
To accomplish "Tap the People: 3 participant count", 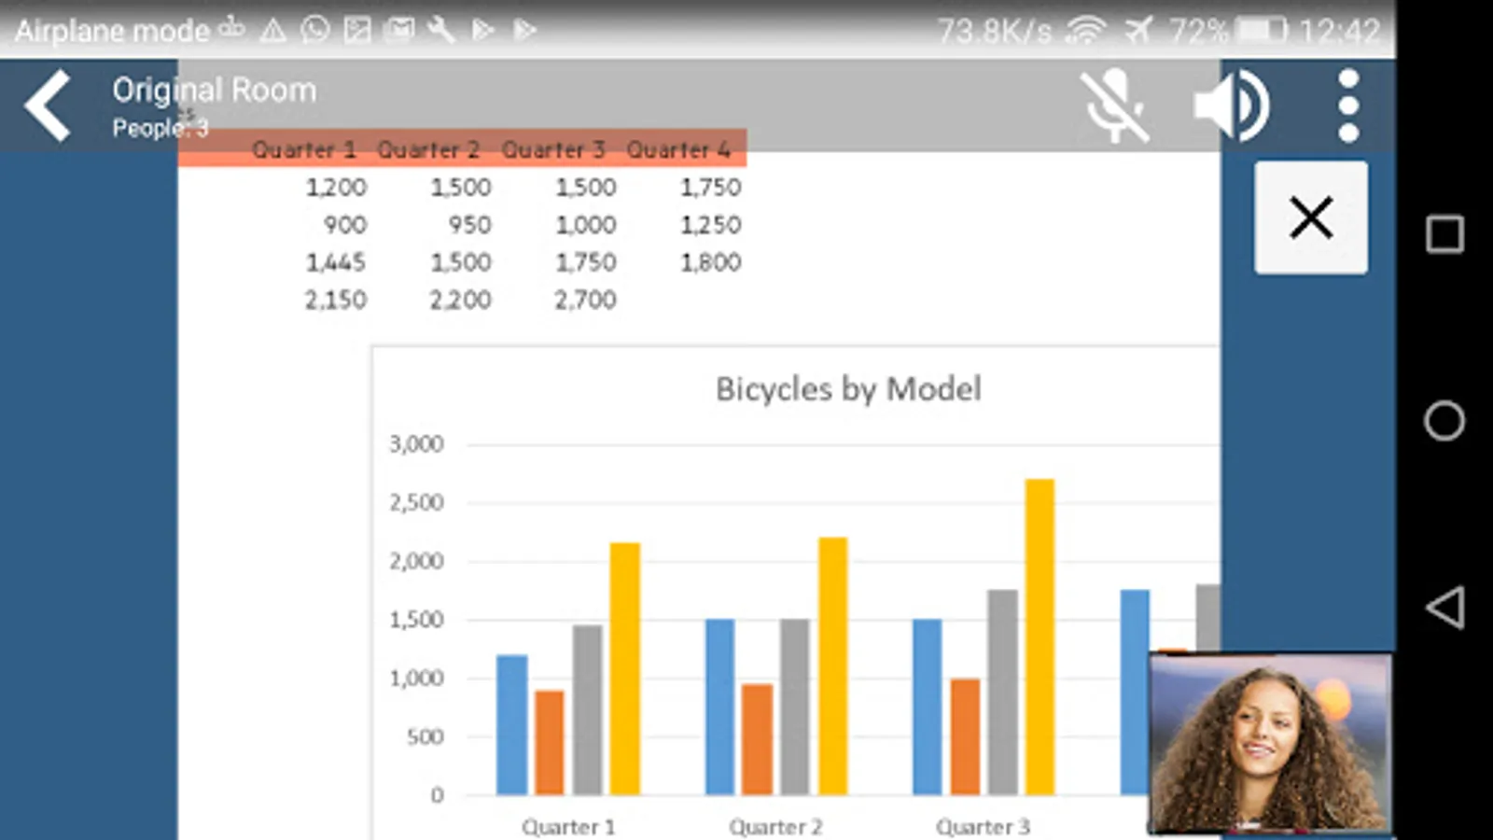I will [x=160, y=128].
